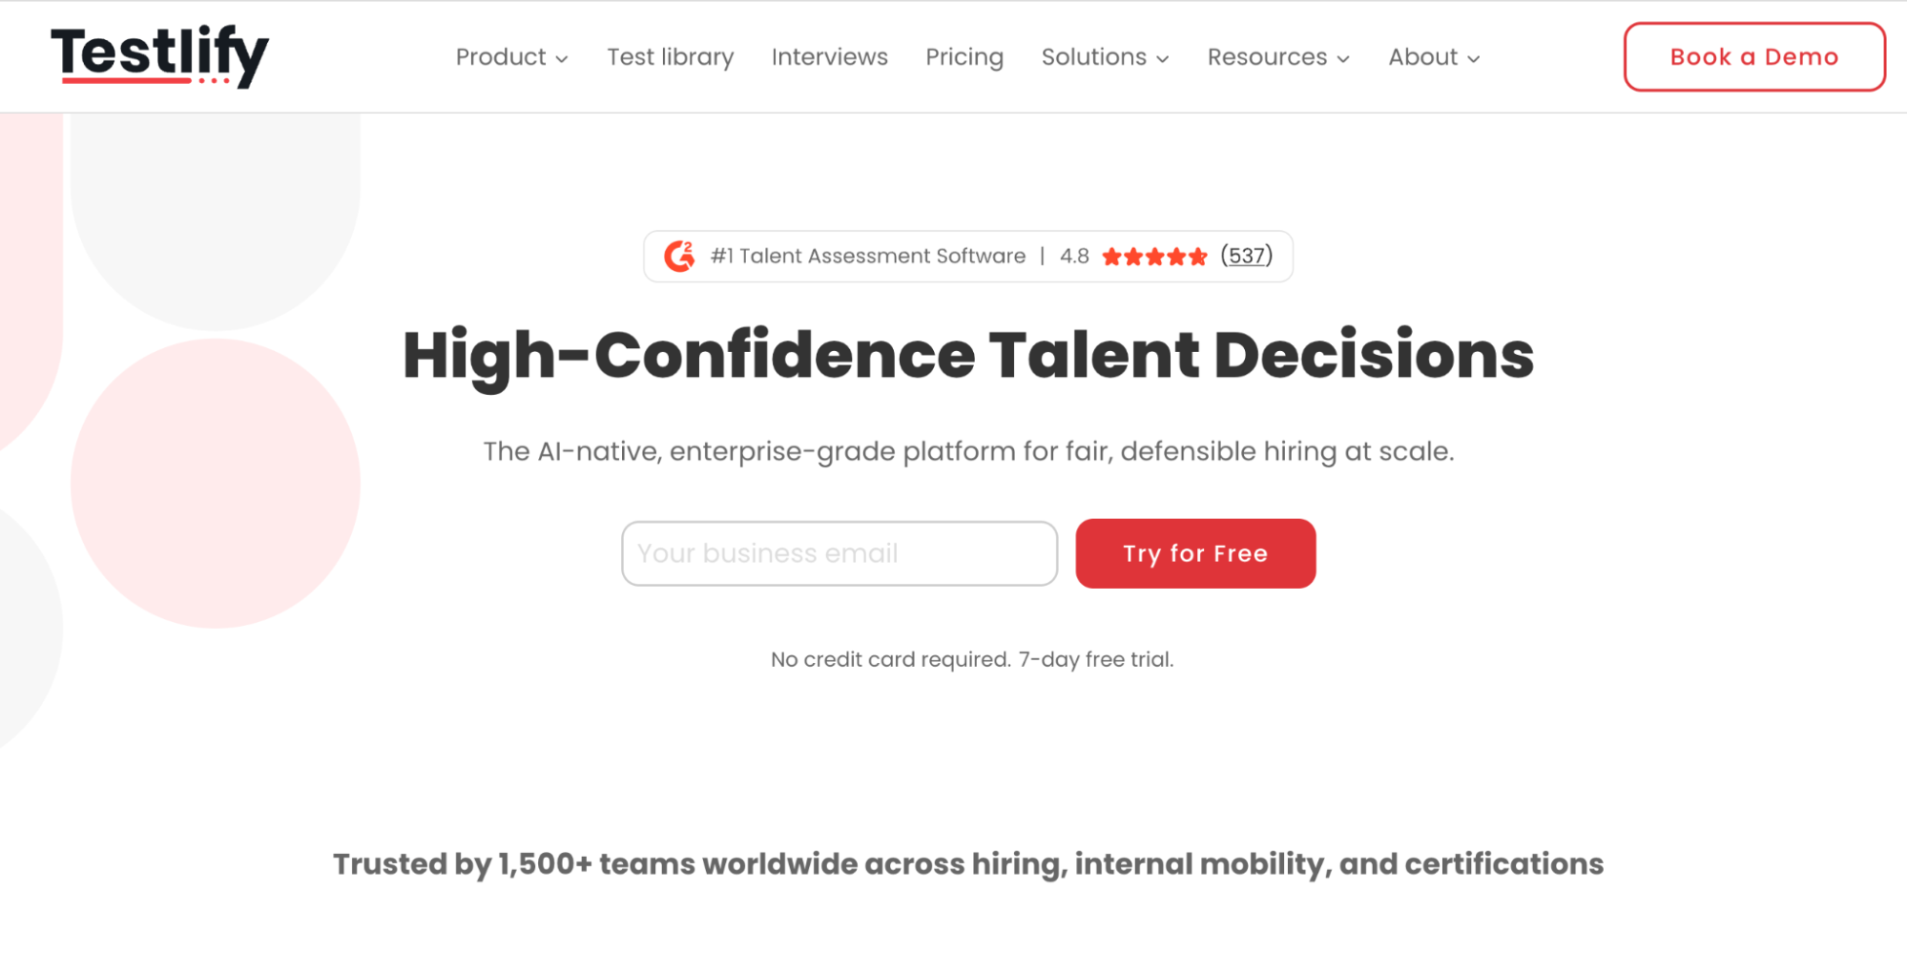Click the Testlify logo
The width and height of the screenshot is (1907, 953).
pos(159,55)
